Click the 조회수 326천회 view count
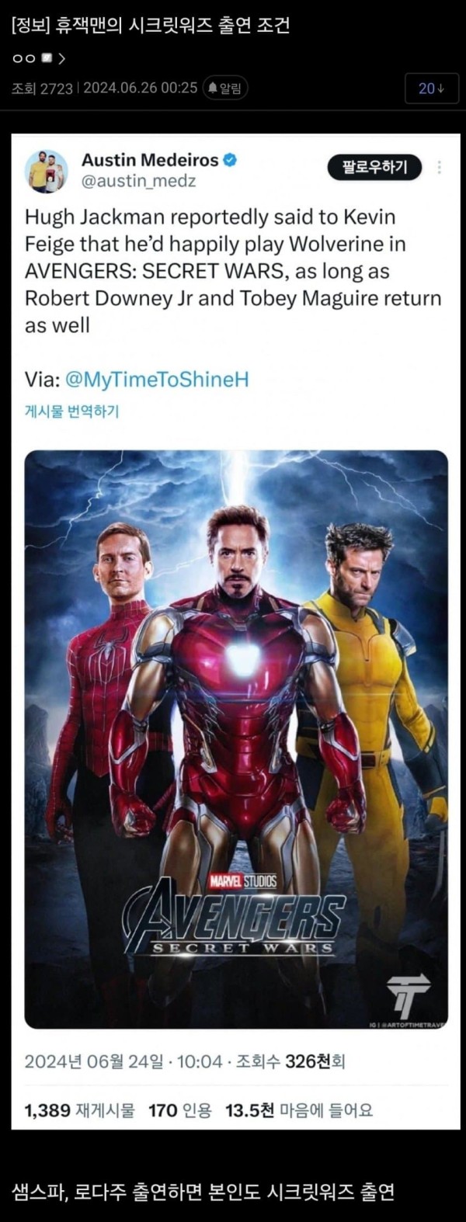 pyautogui.click(x=290, y=1061)
